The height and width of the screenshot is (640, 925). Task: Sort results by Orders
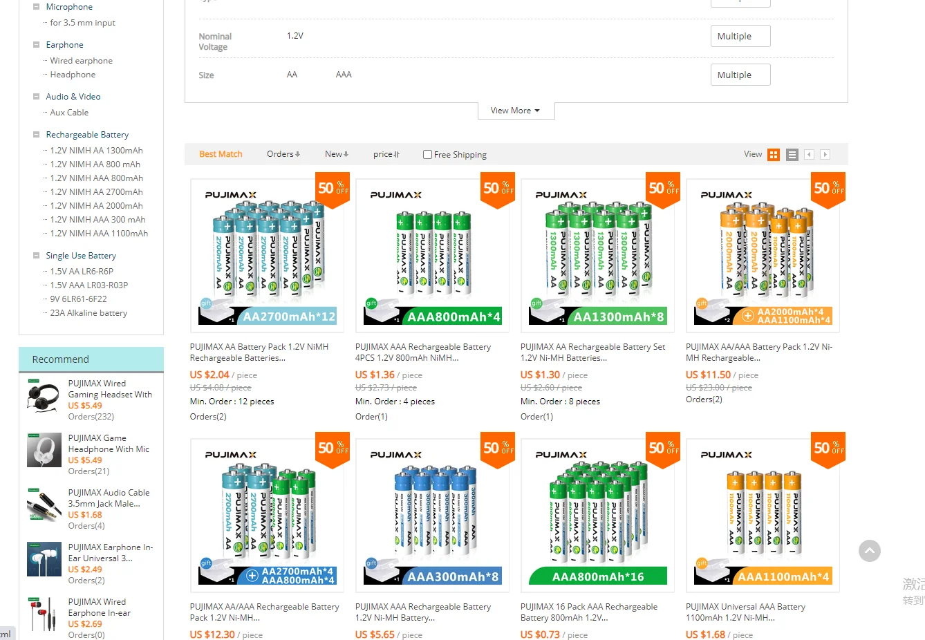tap(283, 154)
